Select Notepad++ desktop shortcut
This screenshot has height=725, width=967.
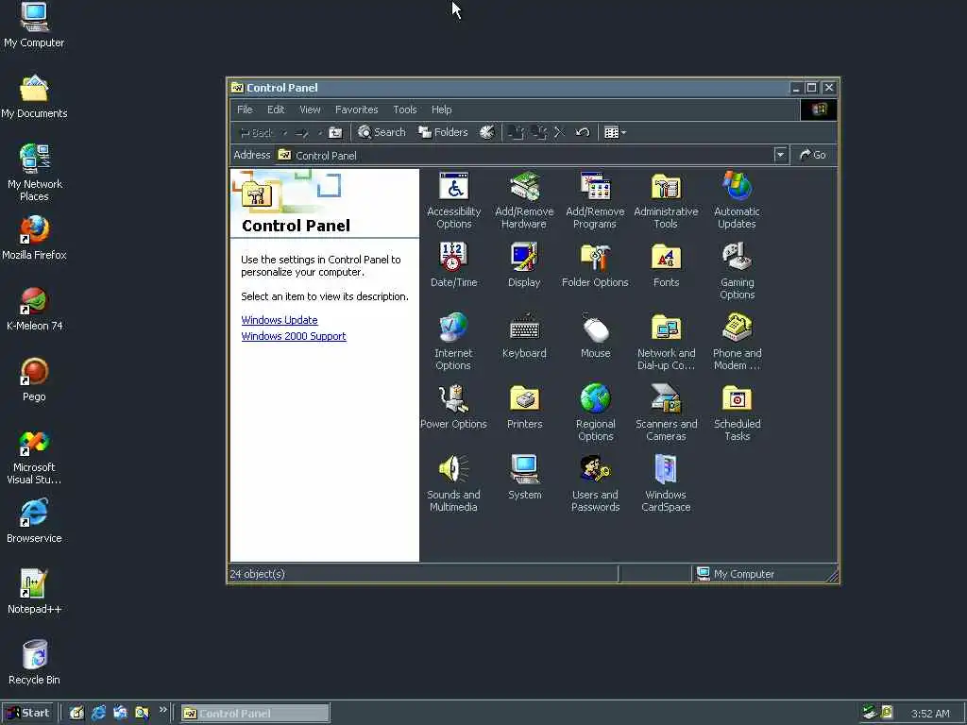click(34, 593)
